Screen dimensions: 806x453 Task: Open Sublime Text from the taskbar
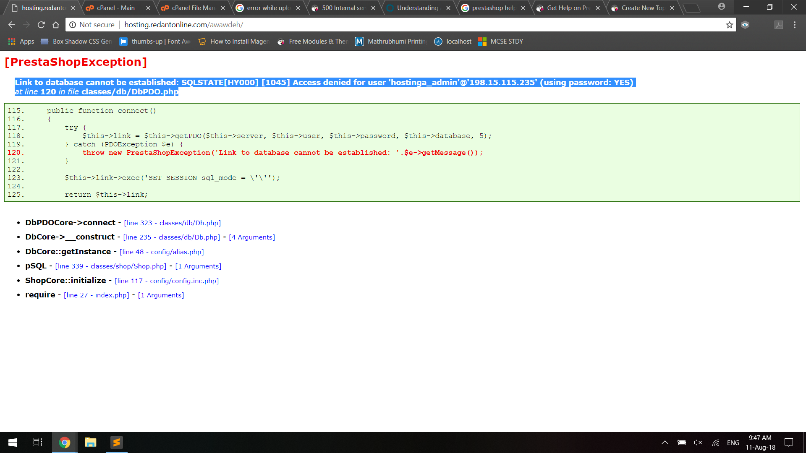(116, 443)
